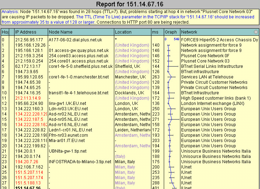260x189 pixels.
Task: Click the Manchester, UK location cell
Action: 131,77
